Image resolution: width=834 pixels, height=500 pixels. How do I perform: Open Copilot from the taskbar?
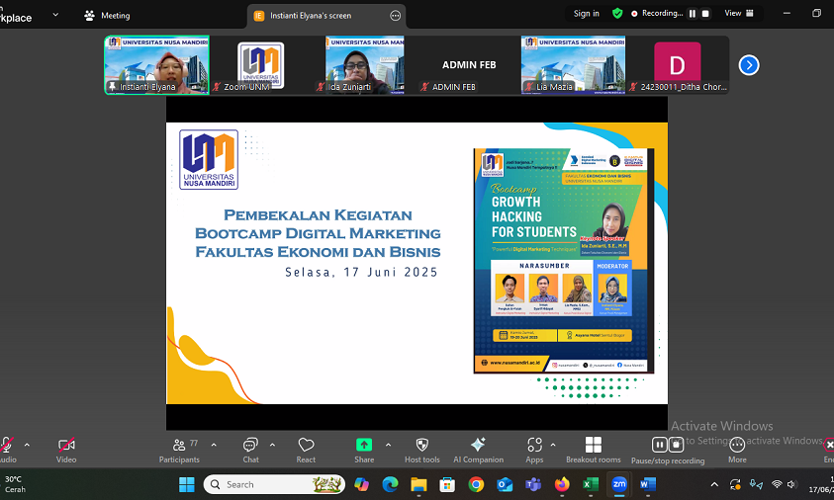362,484
